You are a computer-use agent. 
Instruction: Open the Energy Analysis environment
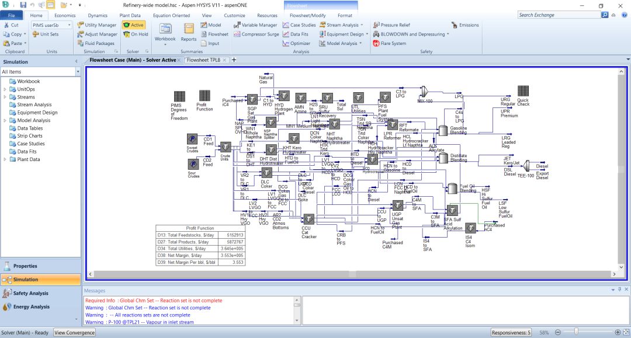point(40,306)
